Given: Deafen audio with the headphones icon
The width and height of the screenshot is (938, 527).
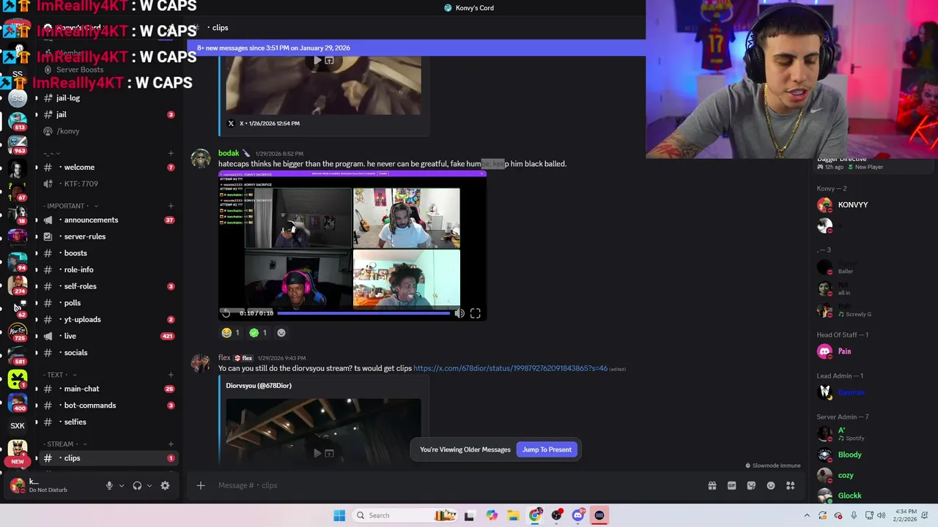Looking at the screenshot, I should coord(137,485).
